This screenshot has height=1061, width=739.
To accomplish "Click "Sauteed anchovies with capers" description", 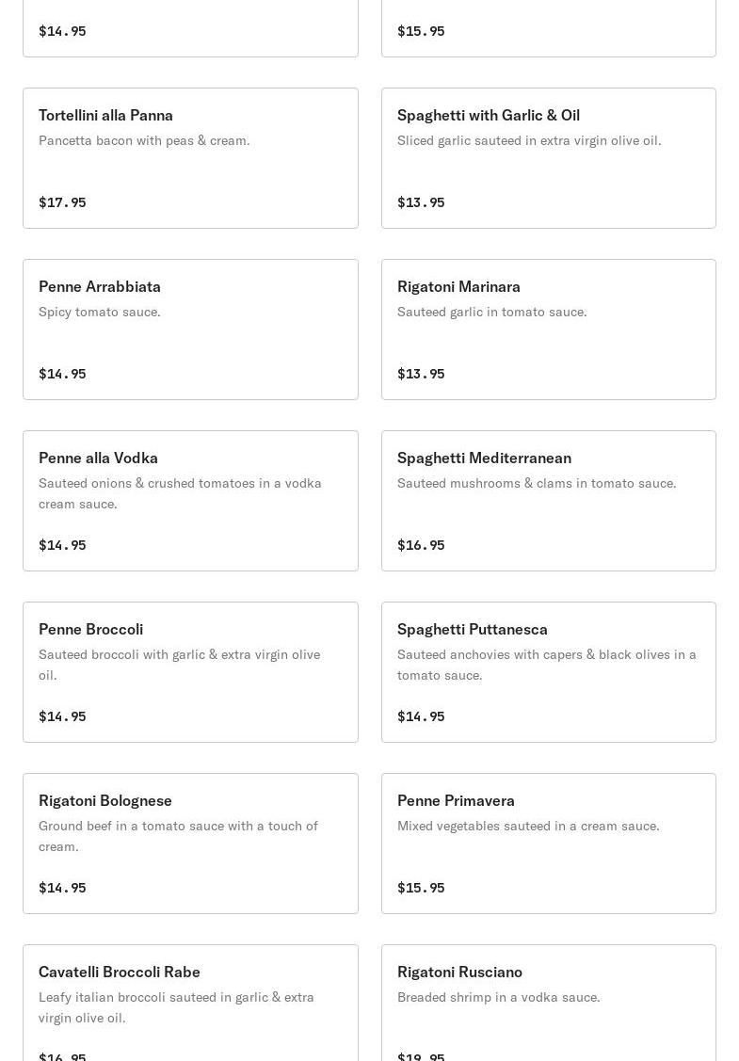I will point(546,664).
